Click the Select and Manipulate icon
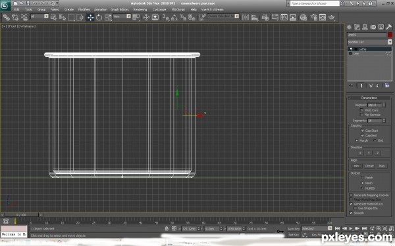 click(146, 17)
